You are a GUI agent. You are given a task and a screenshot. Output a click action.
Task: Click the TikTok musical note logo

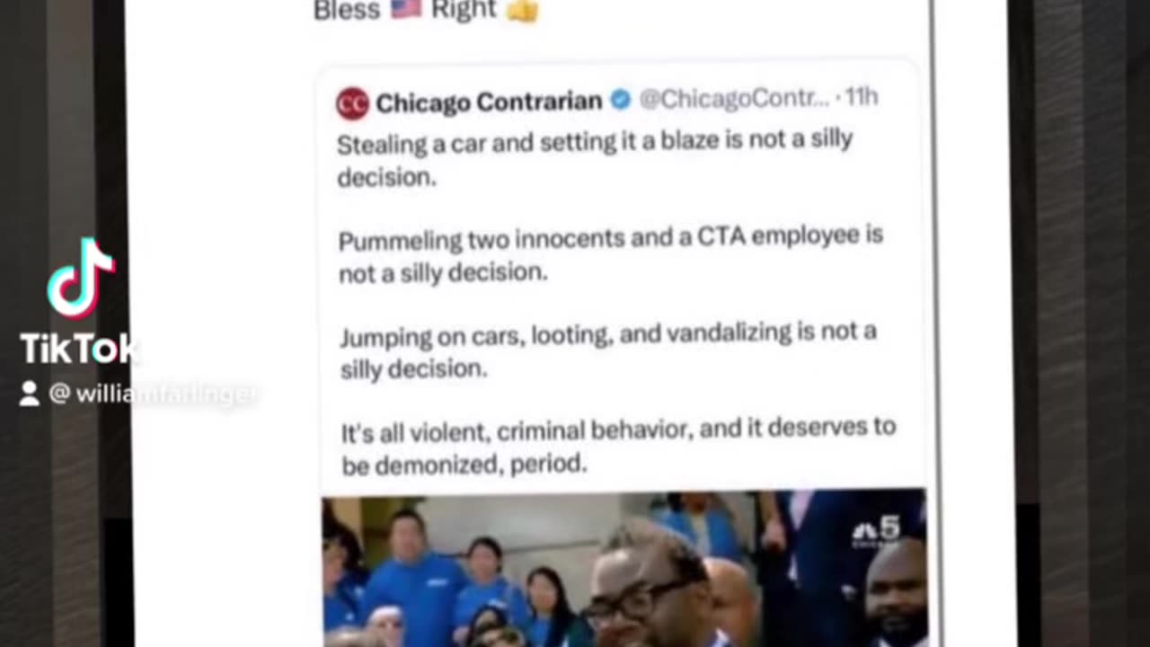tap(81, 279)
